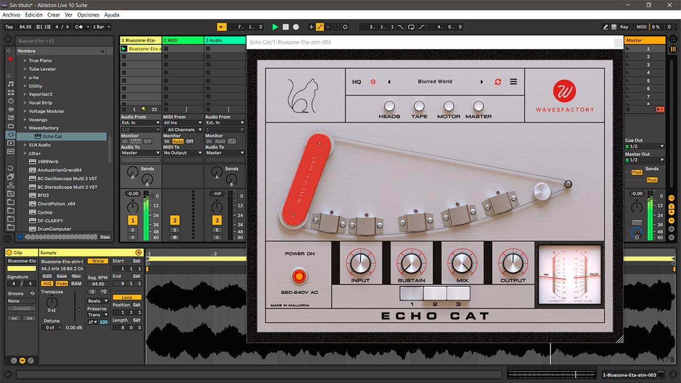Click the cat logo in Echo Cat
Screen dimensions: 681x383
tap(303, 95)
